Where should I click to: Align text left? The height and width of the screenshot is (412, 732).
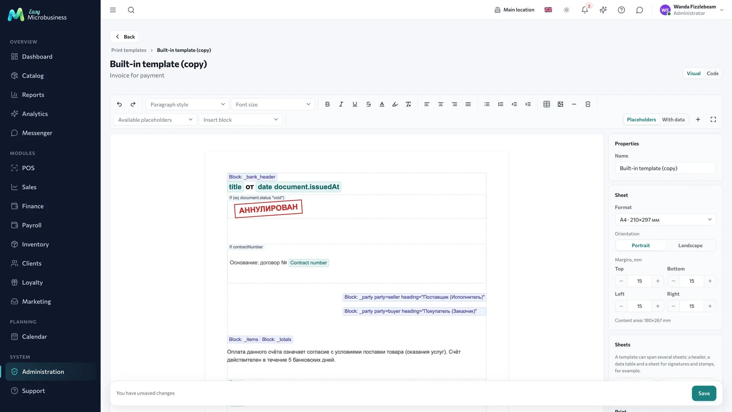[x=427, y=104]
